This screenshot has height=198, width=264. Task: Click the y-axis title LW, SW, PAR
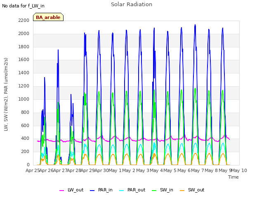pyautogui.click(x=6, y=94)
